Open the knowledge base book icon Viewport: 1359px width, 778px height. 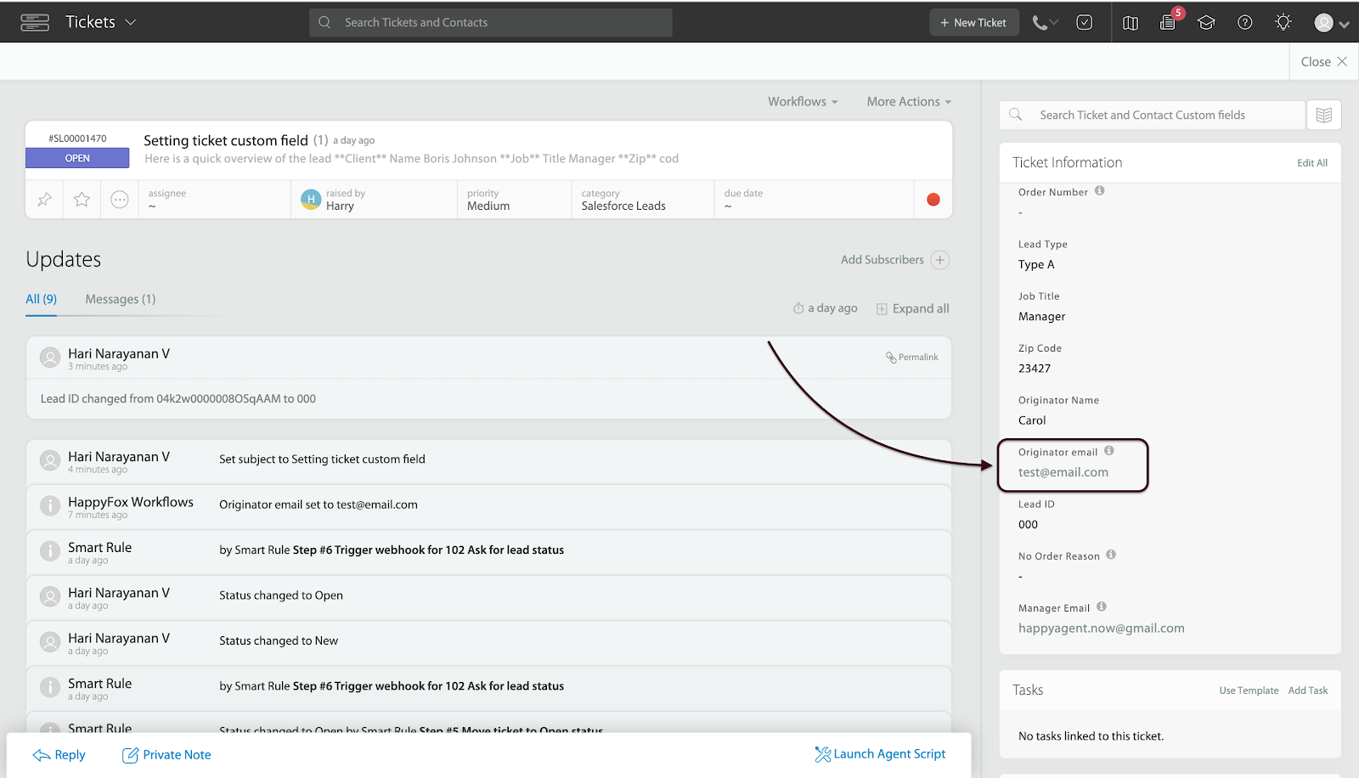1131,23
